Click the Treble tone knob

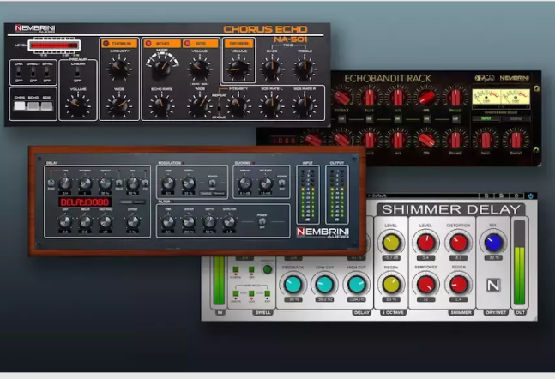tap(305, 69)
